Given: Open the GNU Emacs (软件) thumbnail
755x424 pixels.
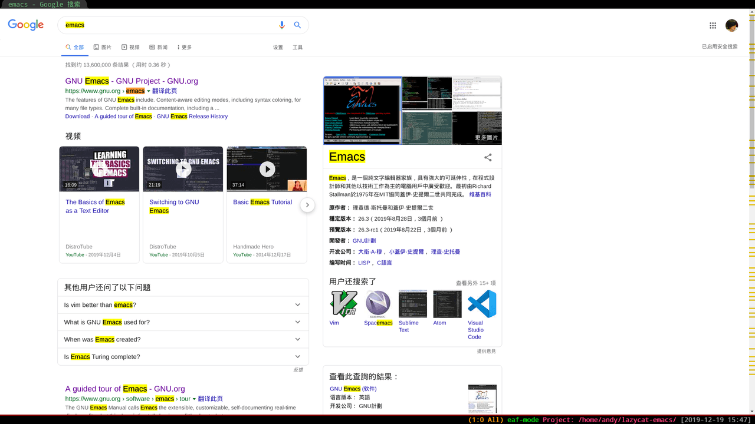Looking at the screenshot, I should (482, 399).
